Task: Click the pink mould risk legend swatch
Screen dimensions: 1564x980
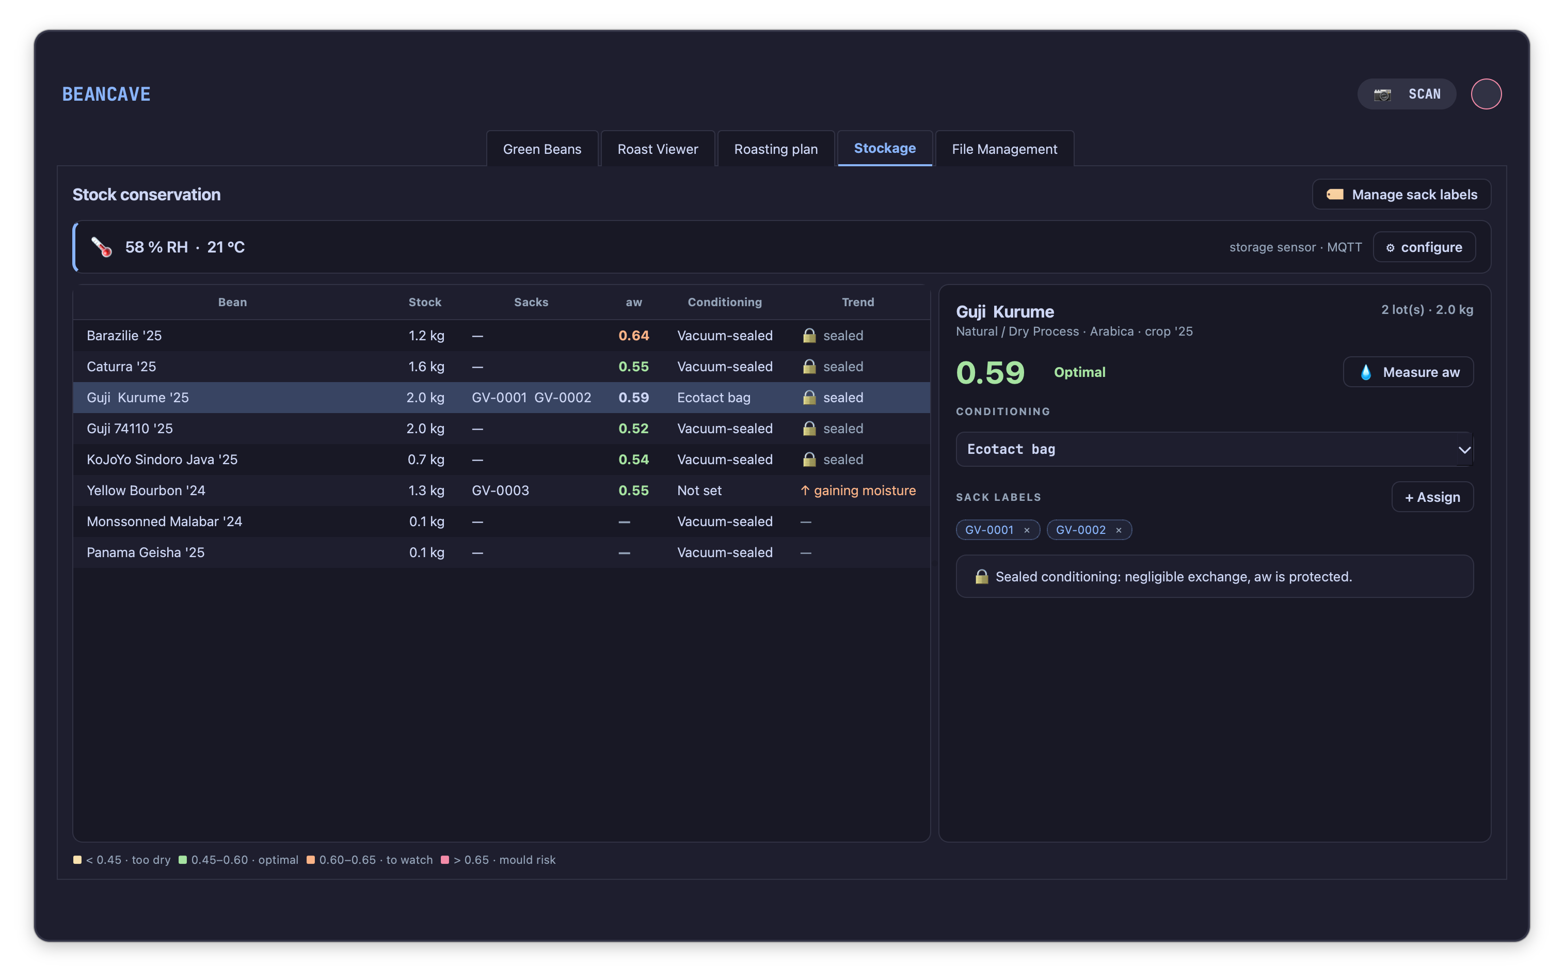Action: 444,860
